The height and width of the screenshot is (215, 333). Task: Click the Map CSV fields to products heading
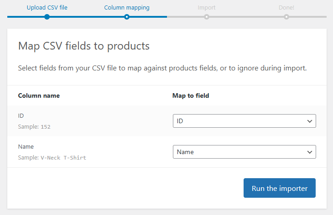tap(83, 46)
